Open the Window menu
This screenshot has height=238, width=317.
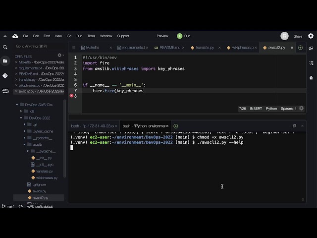(x=106, y=36)
